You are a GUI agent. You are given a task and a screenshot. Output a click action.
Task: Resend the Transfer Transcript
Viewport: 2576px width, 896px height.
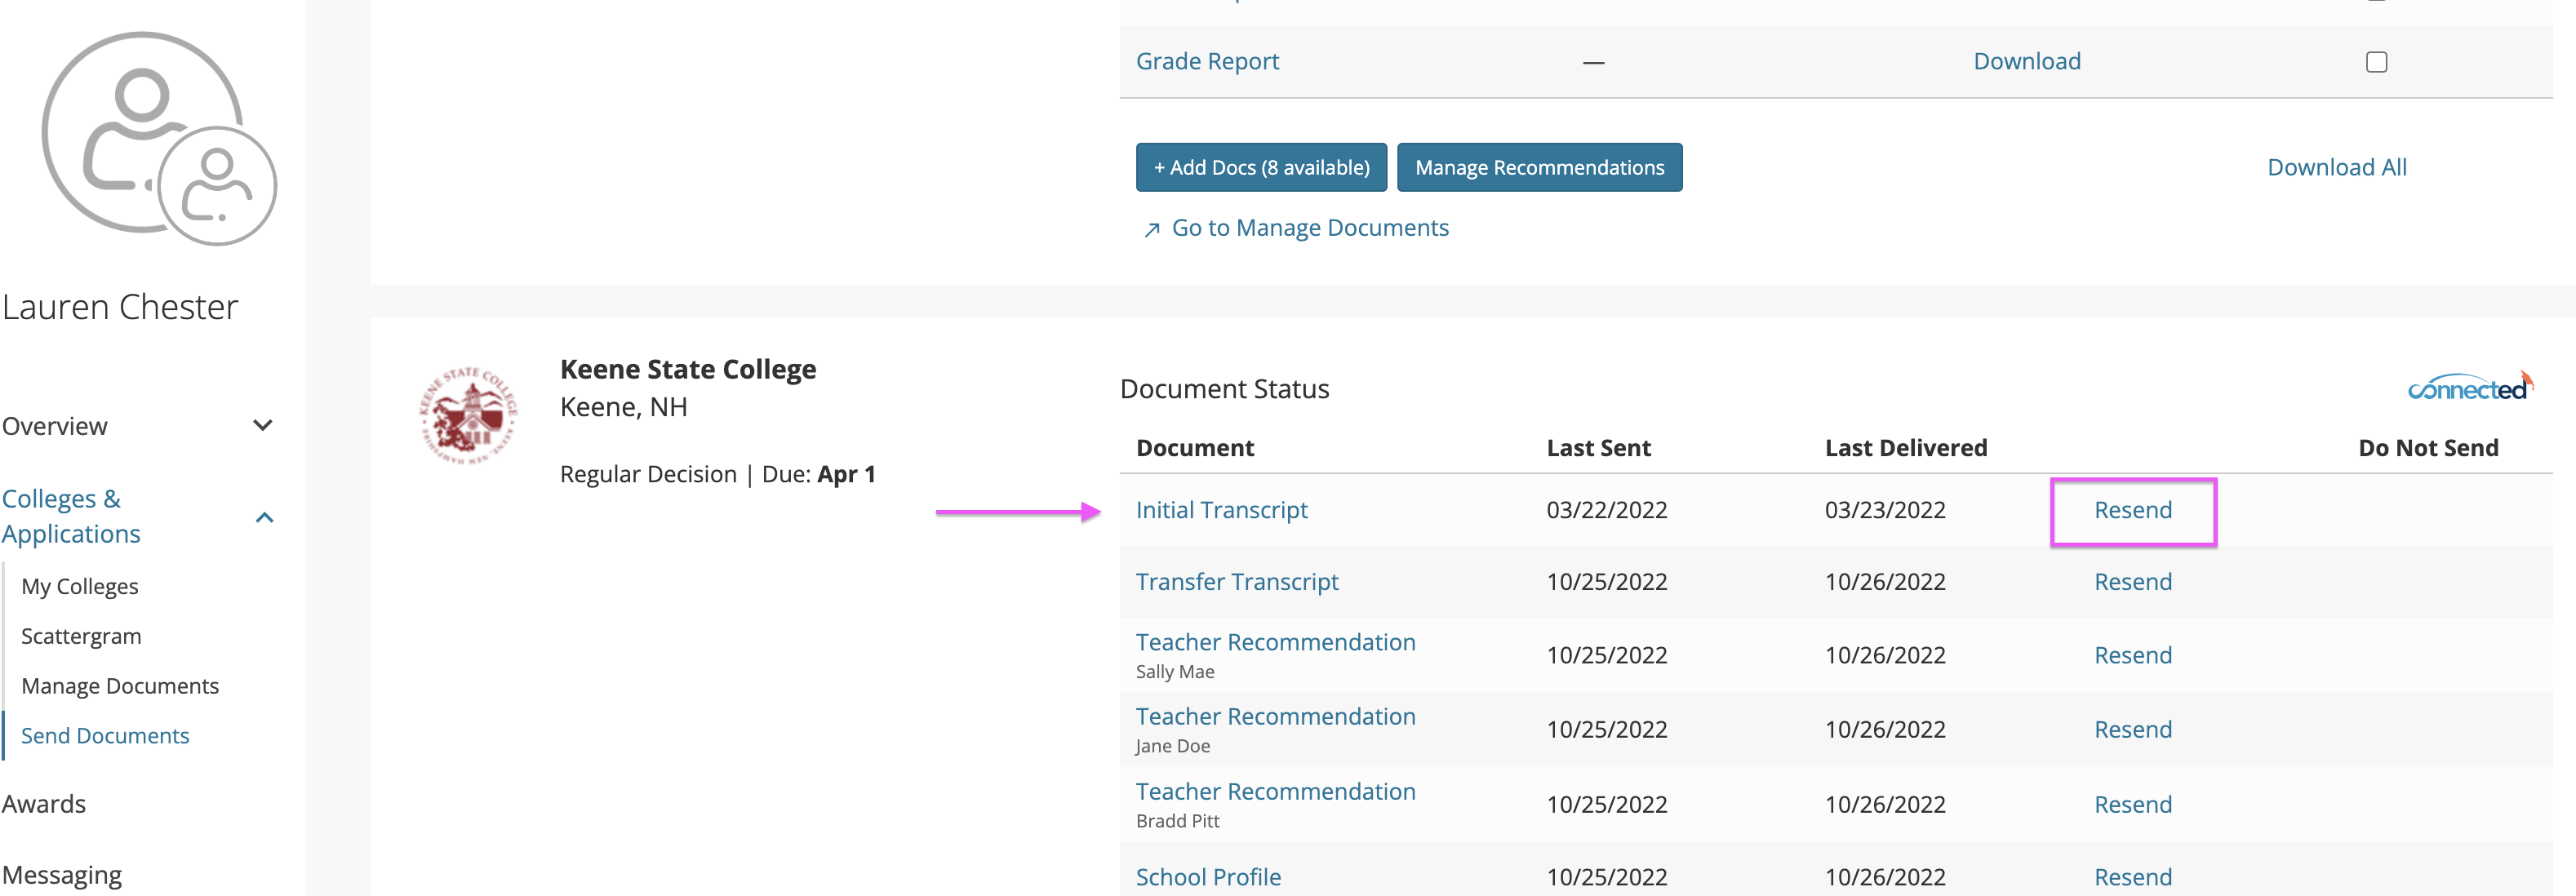[2133, 582]
